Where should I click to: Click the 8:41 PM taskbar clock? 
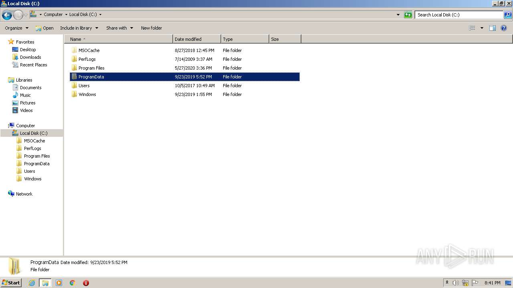coord(492,283)
